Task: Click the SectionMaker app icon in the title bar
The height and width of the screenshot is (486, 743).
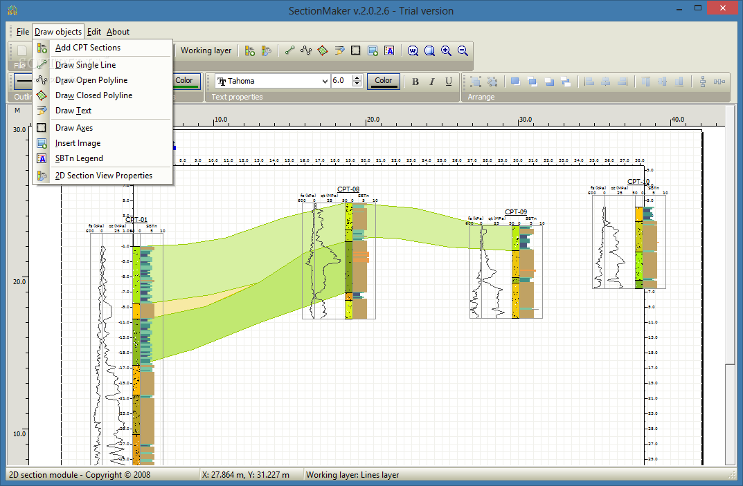Action: point(12,10)
